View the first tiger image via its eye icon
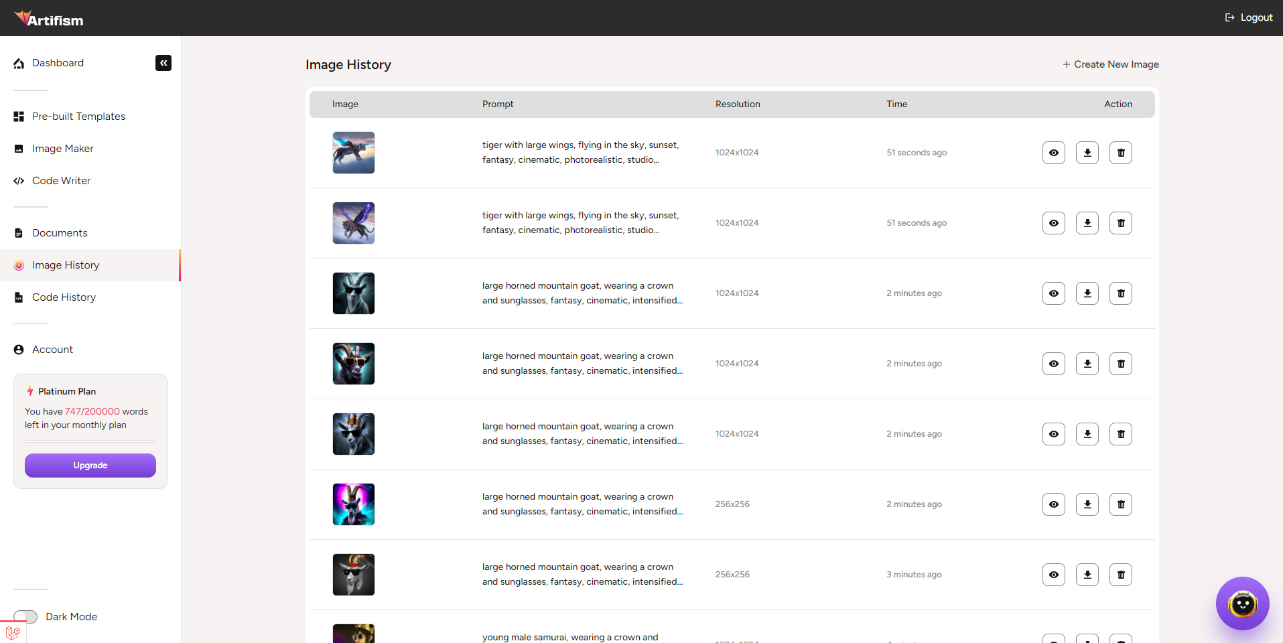1283x643 pixels. point(1054,153)
